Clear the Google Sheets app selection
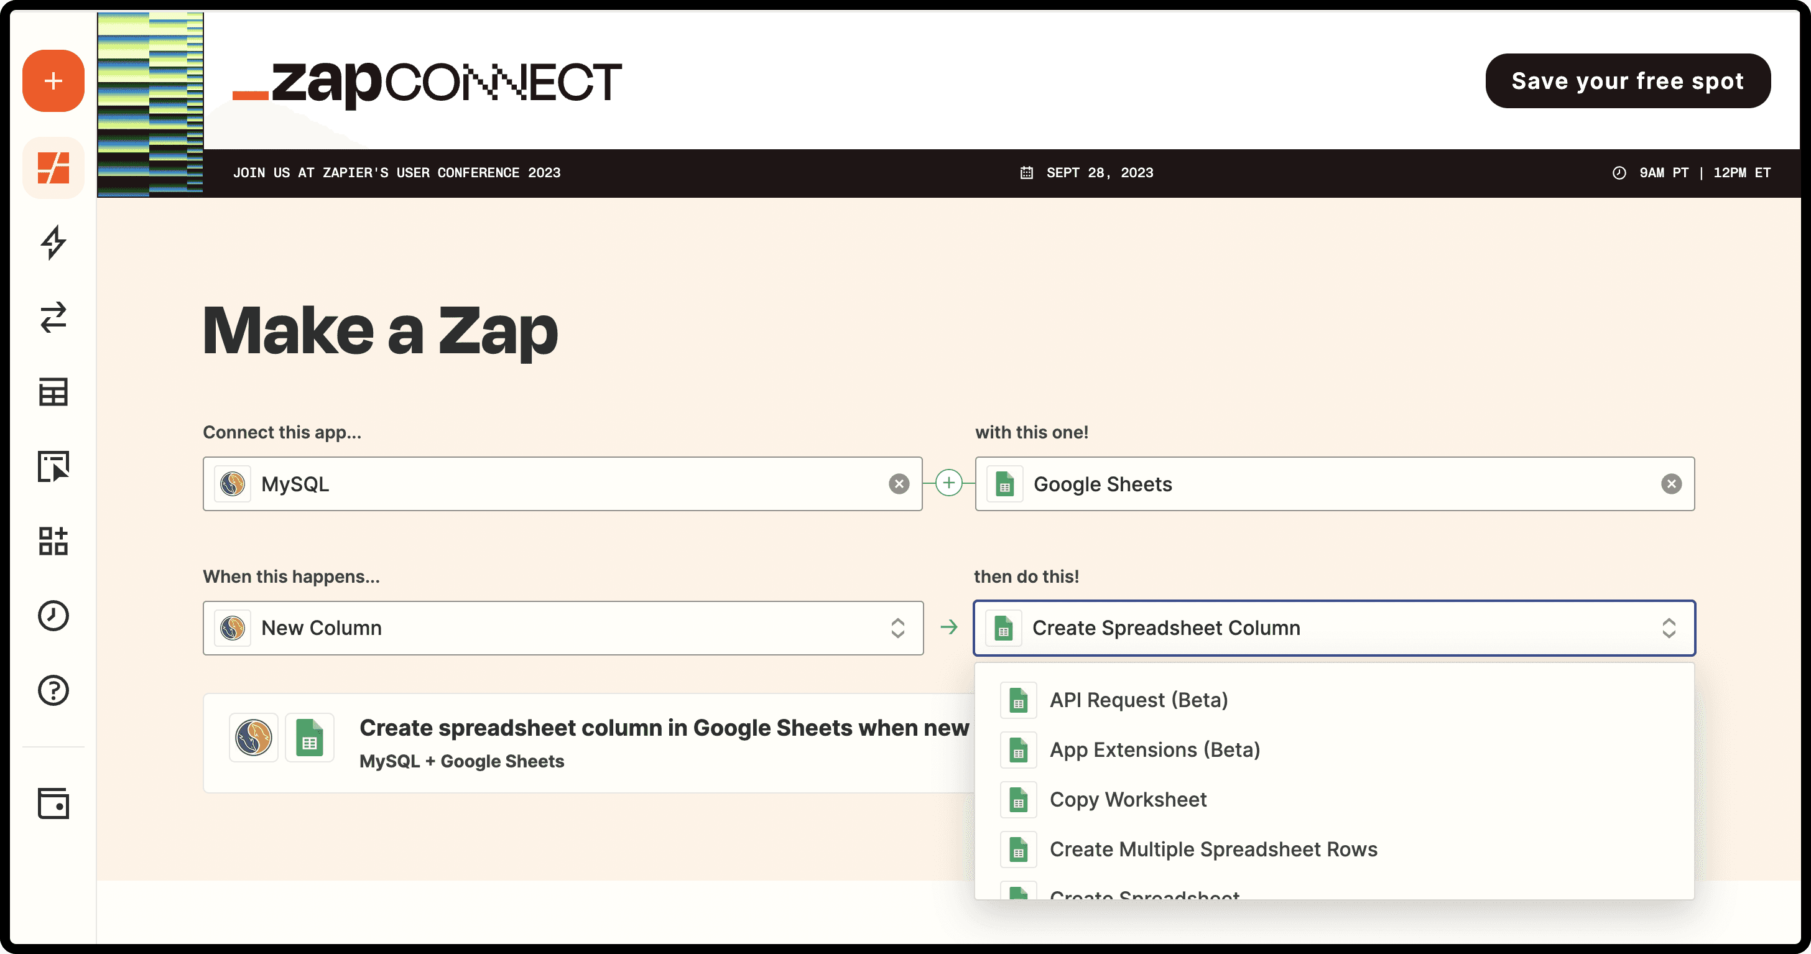Image resolution: width=1811 pixels, height=954 pixels. pos(1671,484)
